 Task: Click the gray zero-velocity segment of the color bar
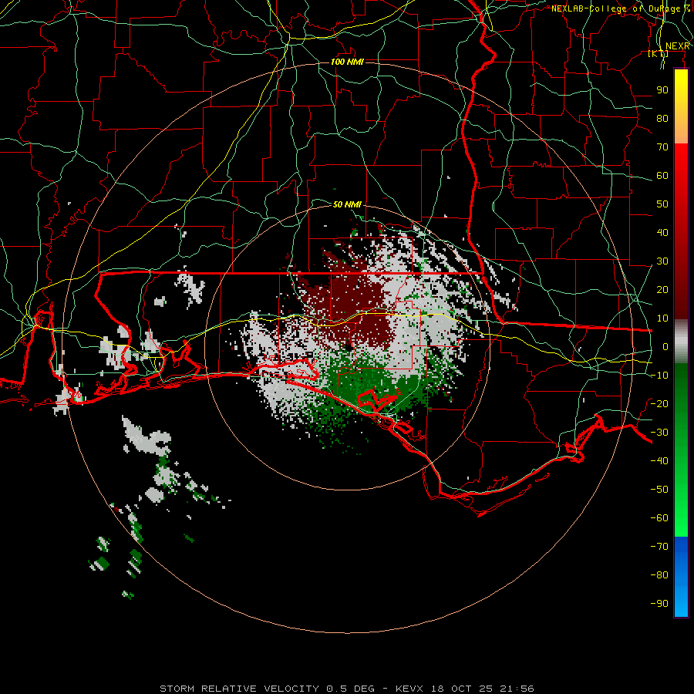(x=681, y=342)
